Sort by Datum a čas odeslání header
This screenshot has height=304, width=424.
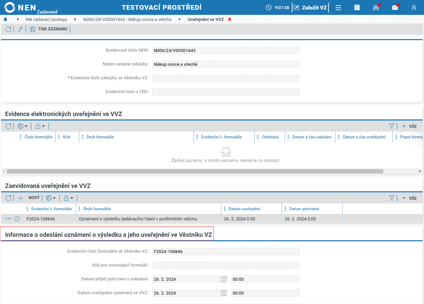pos(312,137)
